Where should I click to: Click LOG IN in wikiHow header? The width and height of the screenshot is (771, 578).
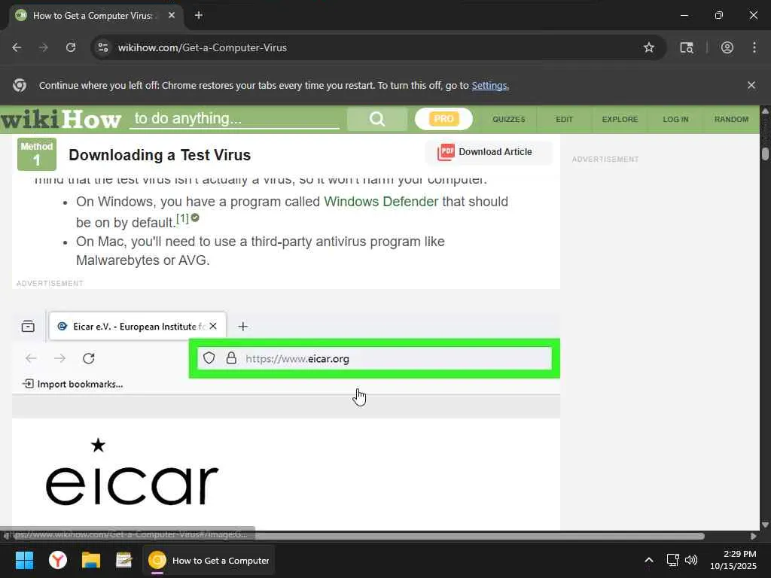tap(675, 120)
